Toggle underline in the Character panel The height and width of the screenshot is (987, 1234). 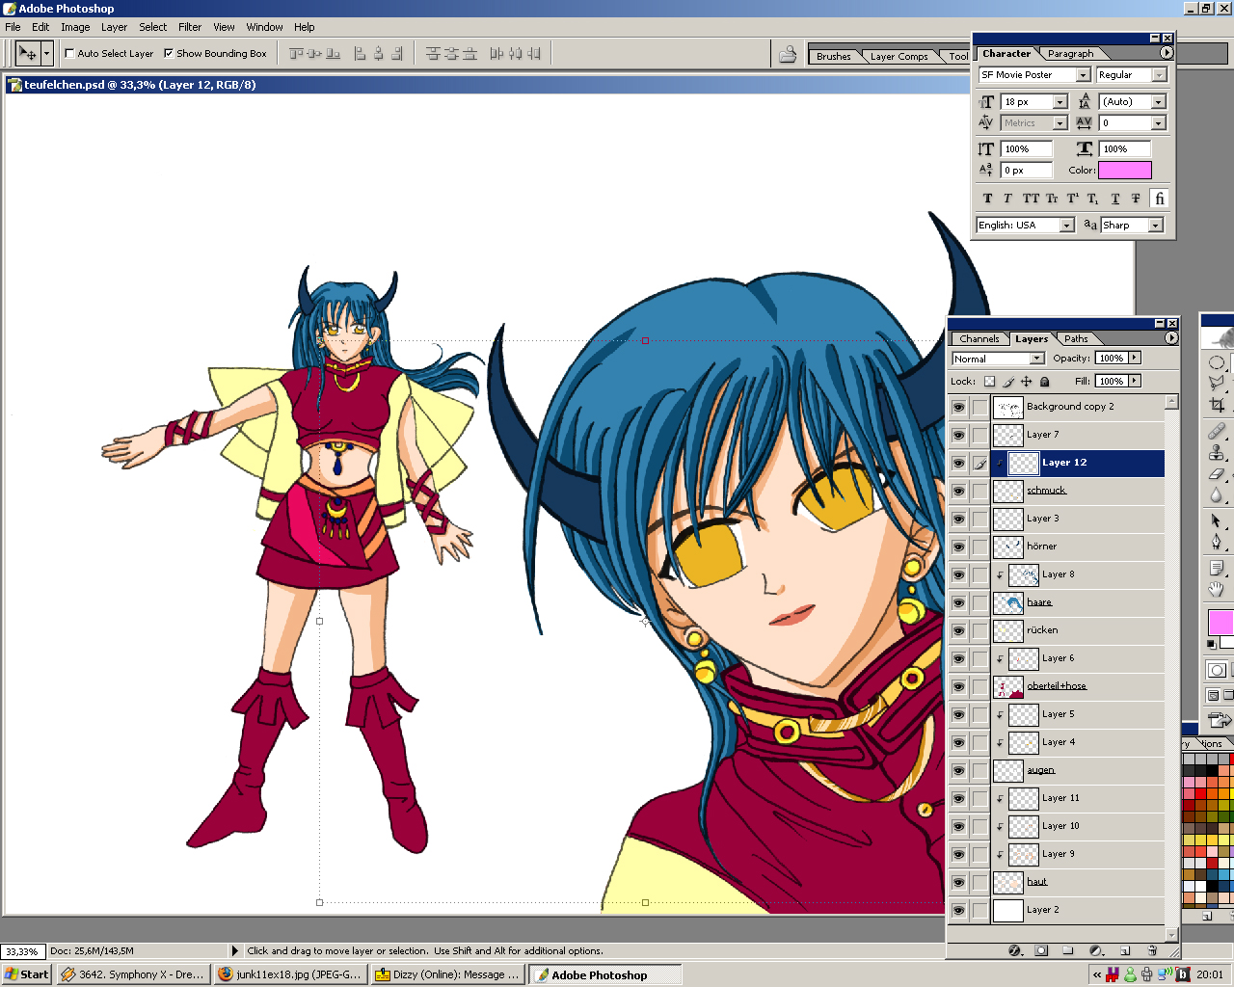(1115, 199)
